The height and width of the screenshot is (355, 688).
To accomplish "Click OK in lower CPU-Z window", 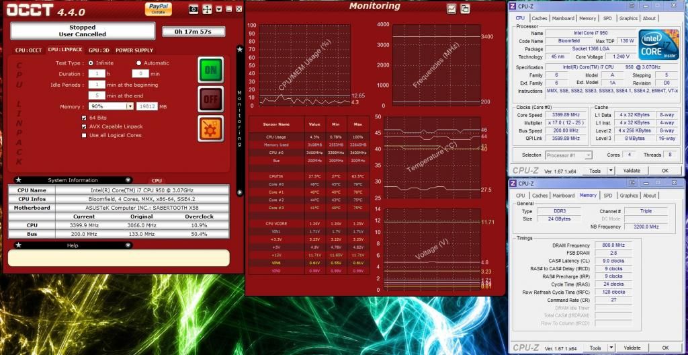I will (666, 348).
